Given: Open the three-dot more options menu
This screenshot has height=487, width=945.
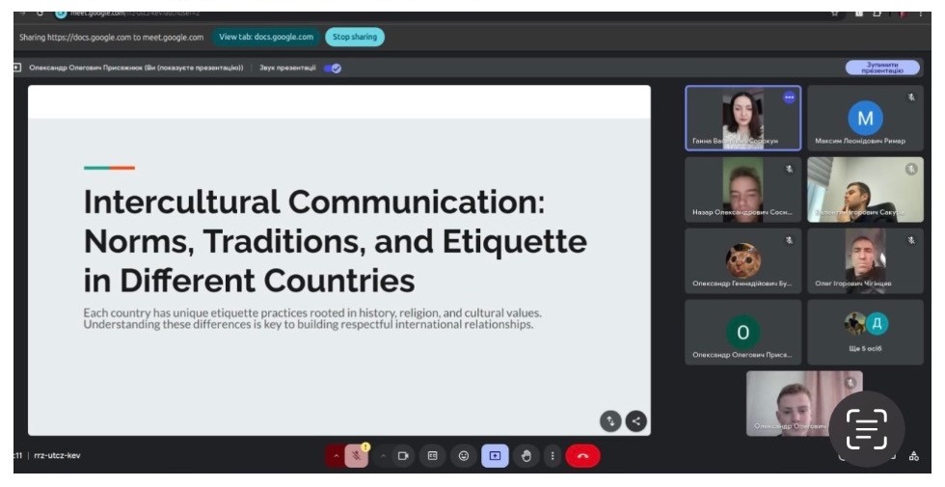Looking at the screenshot, I should tap(553, 456).
